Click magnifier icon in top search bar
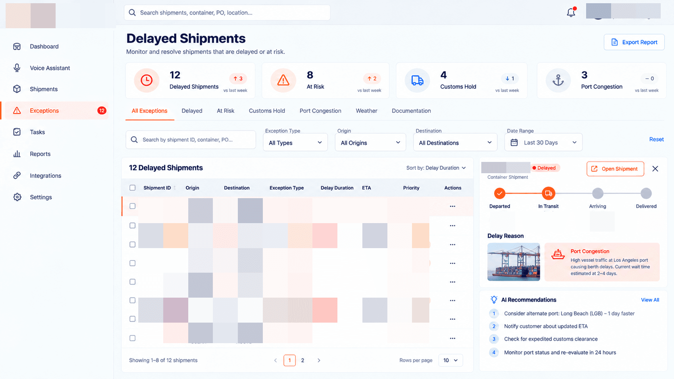Image resolution: width=674 pixels, height=379 pixels. [x=132, y=12]
